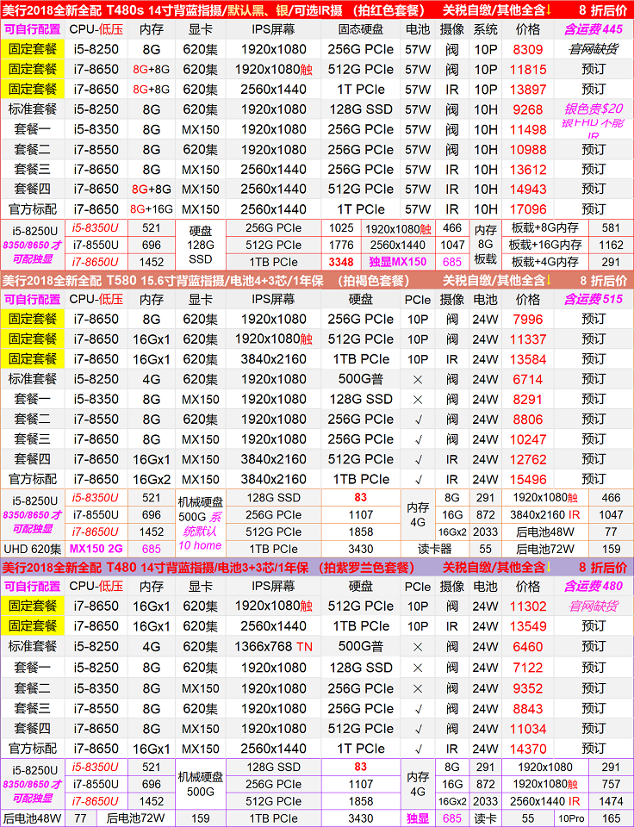Screen dimensions: 634x827
Task: Click the T580 15.6寸 section title banner
Action: pyautogui.click(x=317, y=280)
